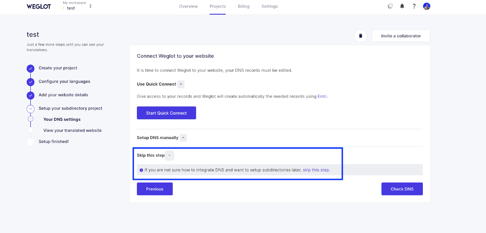Open the Billing tab
Image resolution: width=486 pixels, height=233 pixels.
pyautogui.click(x=243, y=6)
